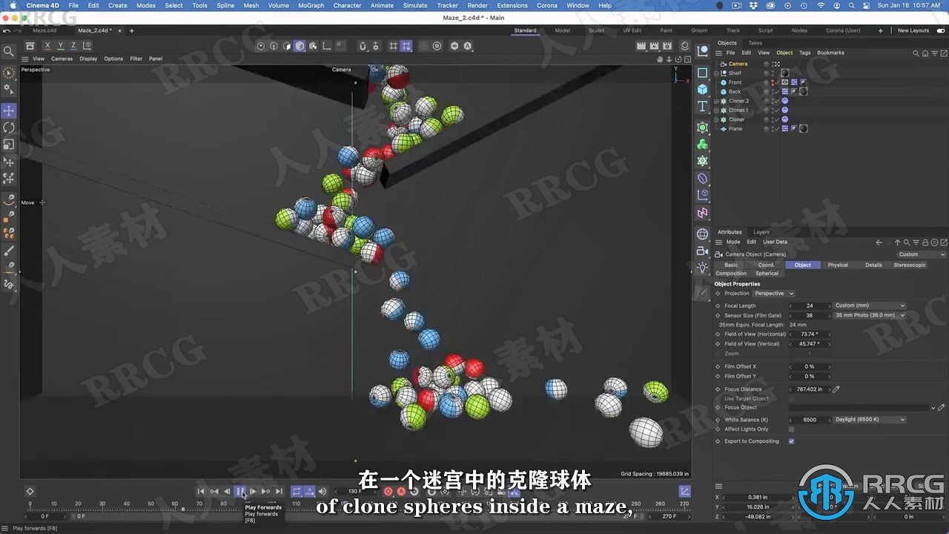Toggle the Plane object enable checkmark
949x534 pixels.
[x=777, y=129]
